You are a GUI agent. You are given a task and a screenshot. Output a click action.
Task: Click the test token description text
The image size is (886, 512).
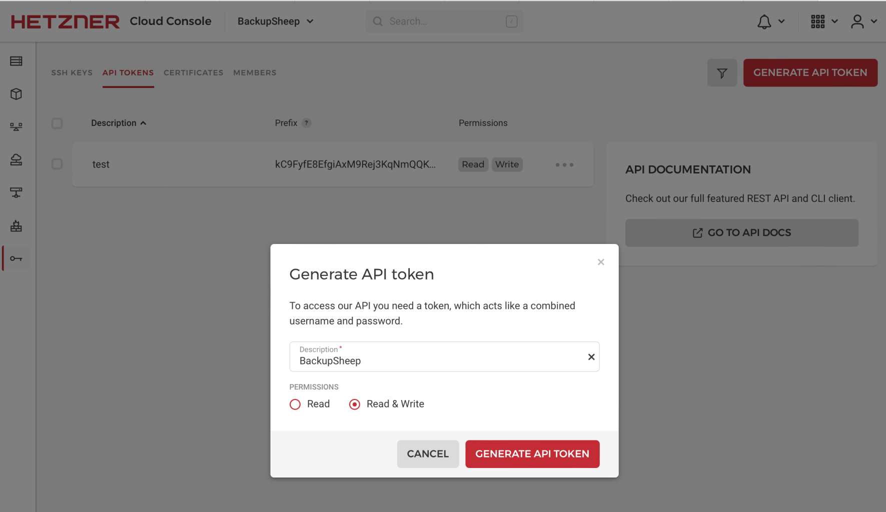[101, 164]
